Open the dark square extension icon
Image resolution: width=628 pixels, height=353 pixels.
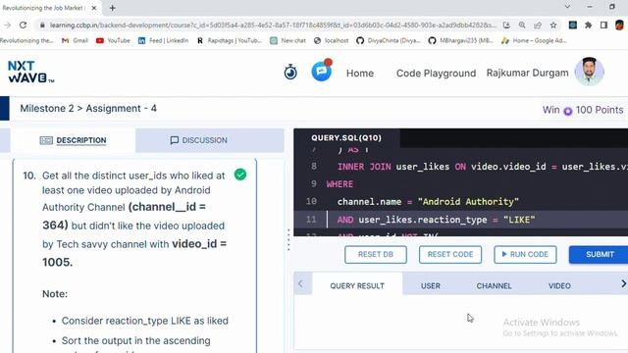[573, 25]
